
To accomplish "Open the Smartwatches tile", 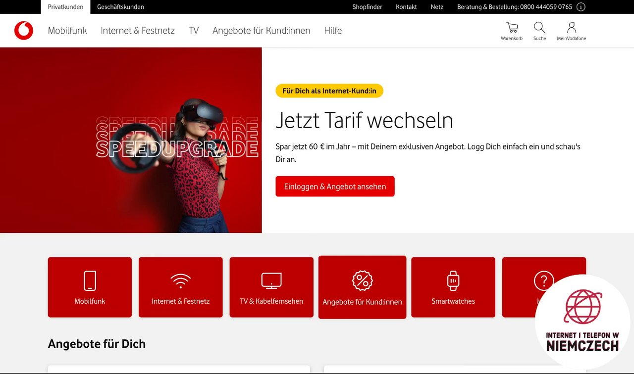I will click(x=453, y=287).
